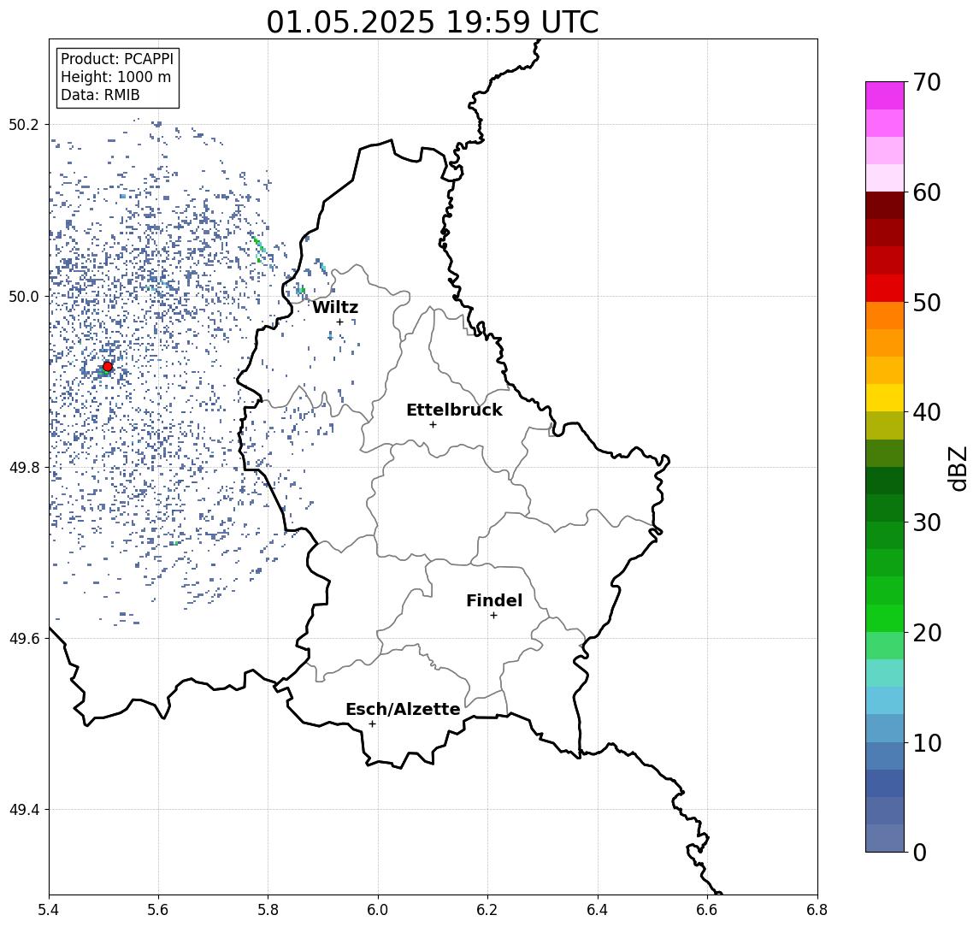Click the bright green colorbar segment above 20
The image size is (979, 927).
[x=885, y=618]
